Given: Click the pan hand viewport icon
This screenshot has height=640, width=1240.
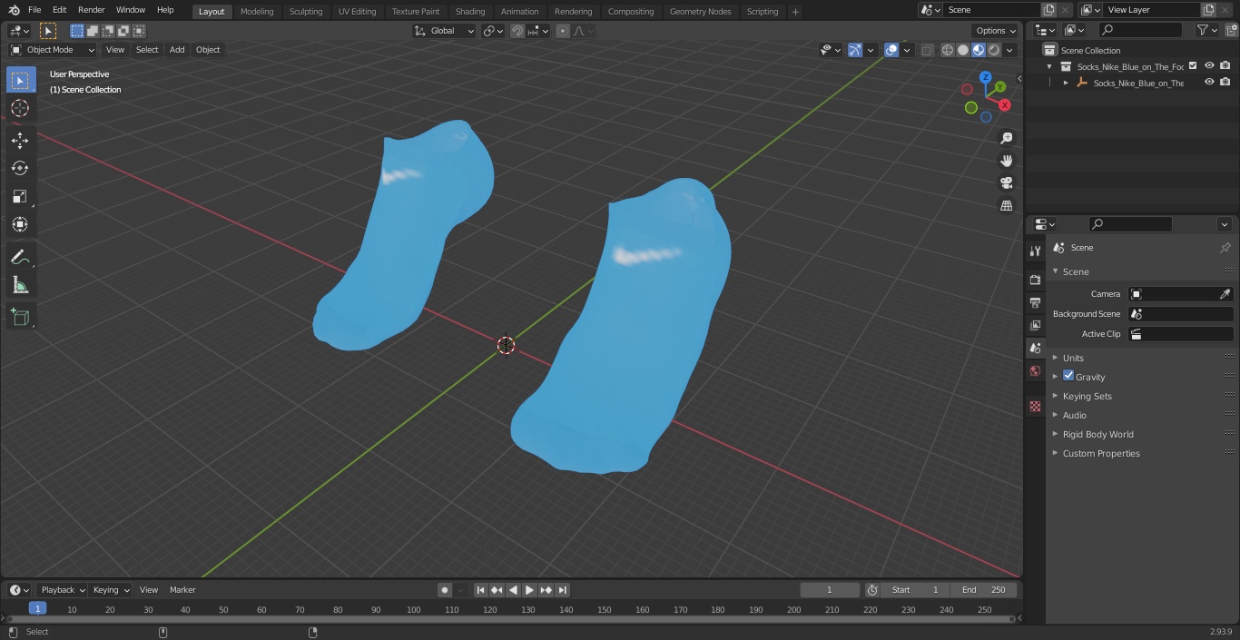Looking at the screenshot, I should pos(1006,161).
